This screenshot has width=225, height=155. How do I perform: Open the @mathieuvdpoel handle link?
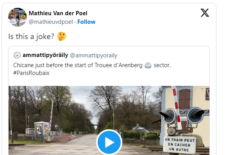pos(51,22)
